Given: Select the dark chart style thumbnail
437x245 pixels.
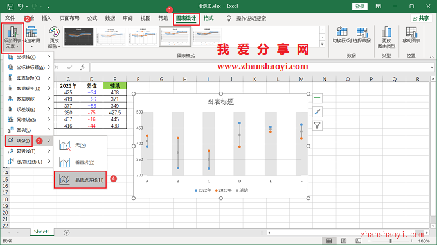Looking at the screenshot, I should [x=79, y=37].
